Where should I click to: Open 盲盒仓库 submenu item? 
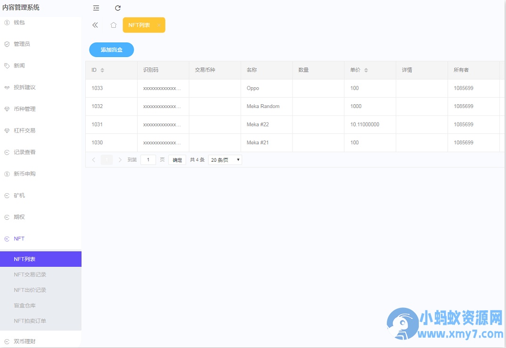pos(41,306)
